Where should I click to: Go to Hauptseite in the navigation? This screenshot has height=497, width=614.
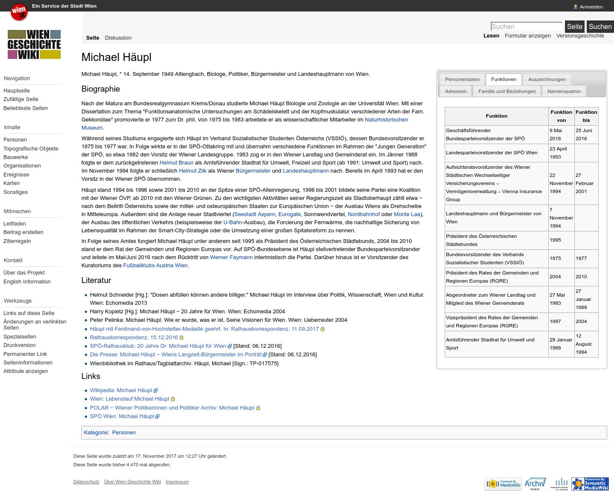[x=17, y=91]
